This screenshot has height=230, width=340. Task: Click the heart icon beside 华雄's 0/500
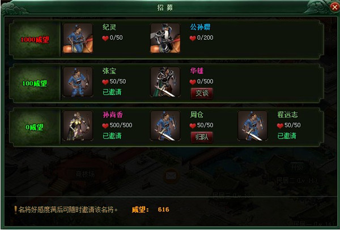point(193,82)
